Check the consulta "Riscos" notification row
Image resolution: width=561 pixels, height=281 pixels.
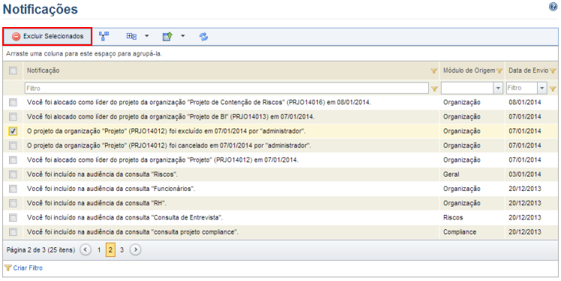point(13,174)
